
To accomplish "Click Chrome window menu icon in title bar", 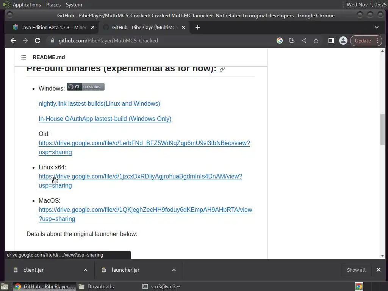I will tap(10, 15).
